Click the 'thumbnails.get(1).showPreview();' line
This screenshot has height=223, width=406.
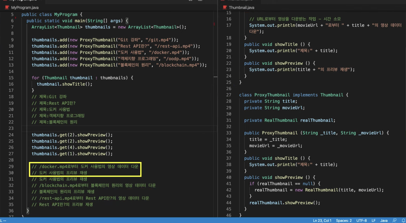click(x=72, y=154)
